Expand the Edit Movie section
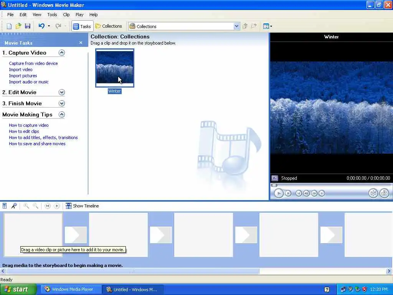The height and width of the screenshot is (295, 393). coord(62,92)
